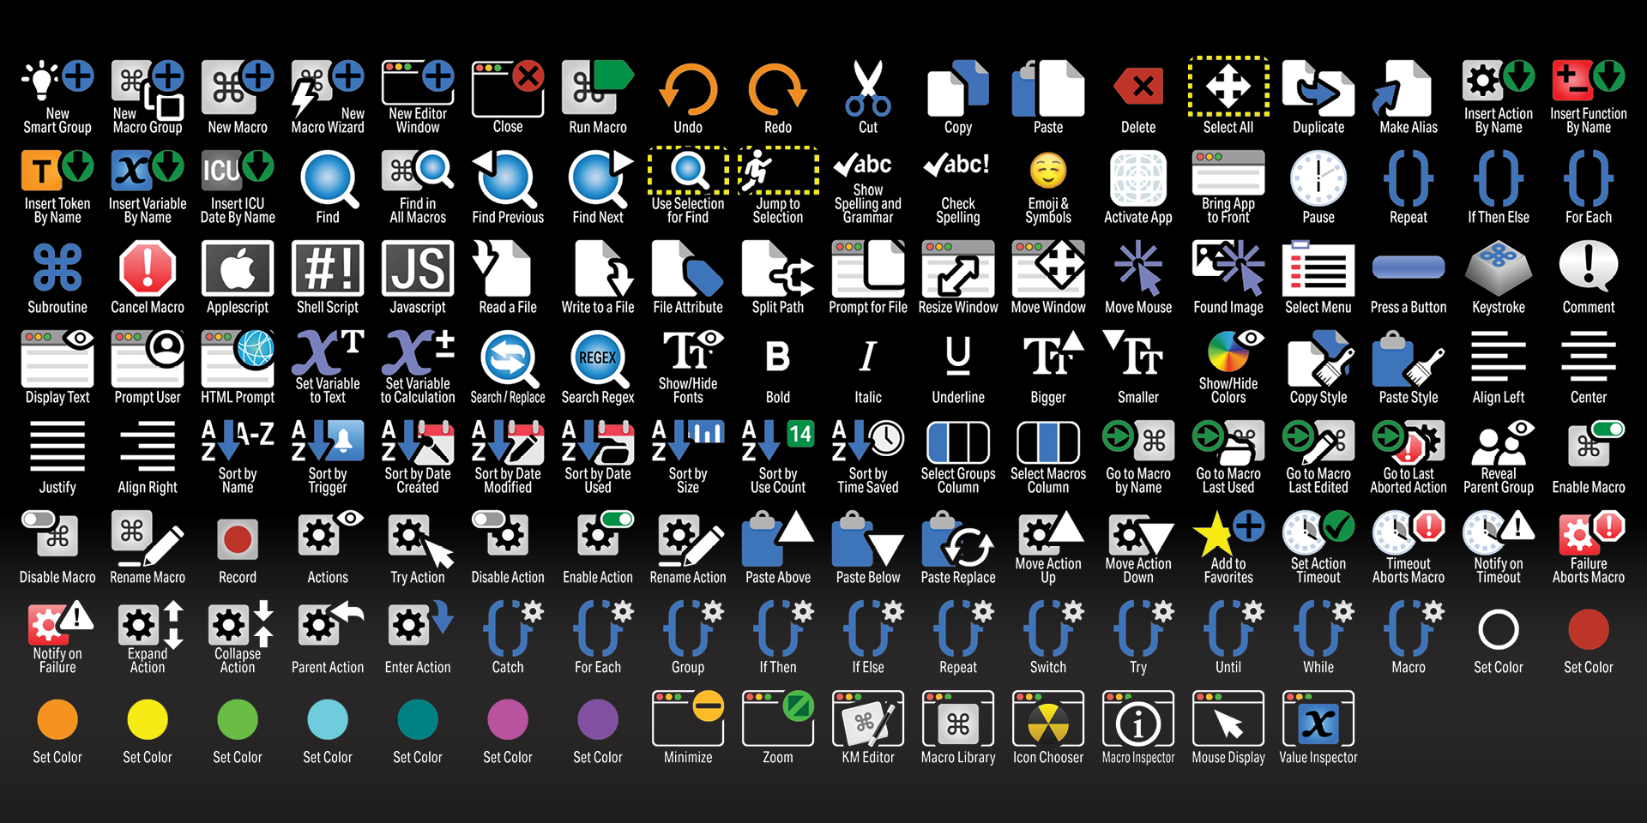Click the Add to Favorites star icon

point(1228,533)
